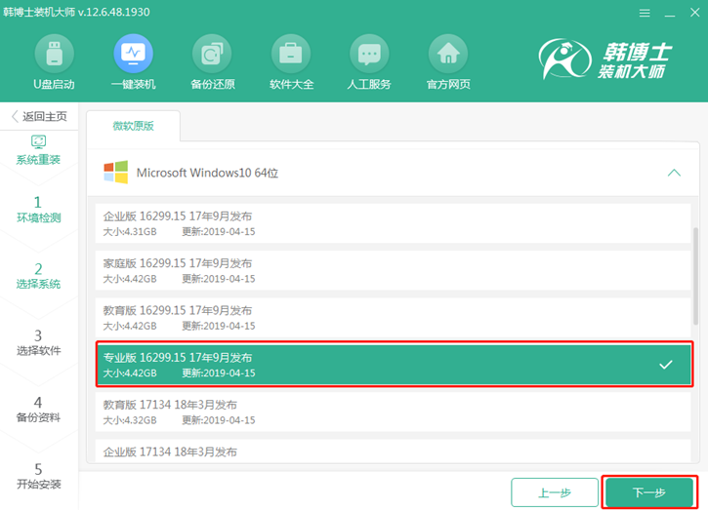This screenshot has width=708, height=510.
Task: Open the 官方网页 official website icon
Action: [x=448, y=55]
